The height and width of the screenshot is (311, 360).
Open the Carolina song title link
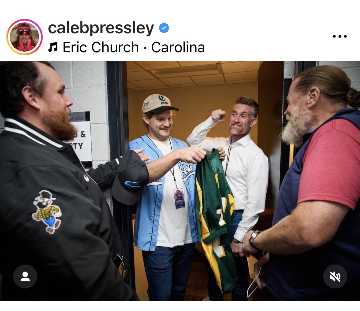coord(178,47)
